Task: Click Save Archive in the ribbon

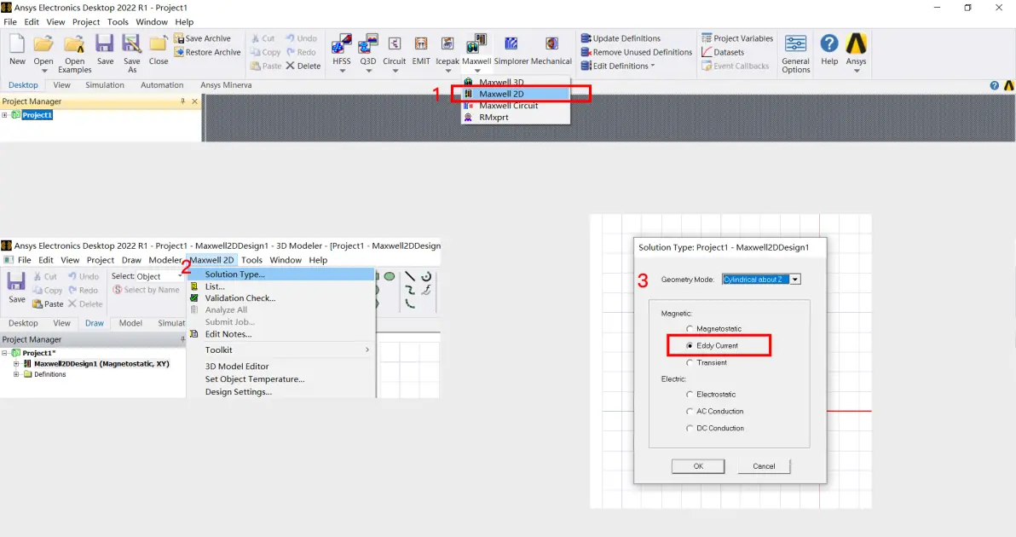Action: (202, 39)
